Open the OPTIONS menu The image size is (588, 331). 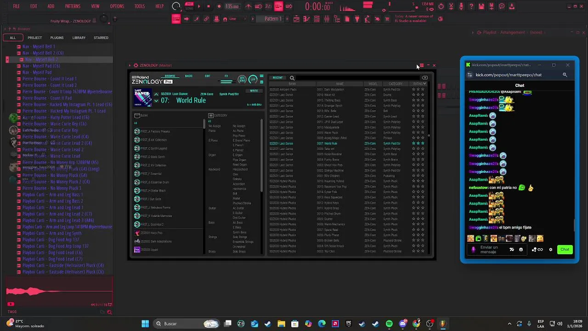[117, 6]
